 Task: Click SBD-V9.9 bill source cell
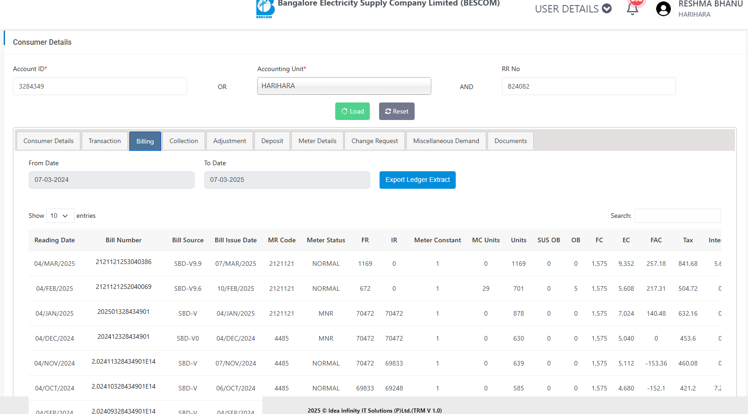[188, 264]
